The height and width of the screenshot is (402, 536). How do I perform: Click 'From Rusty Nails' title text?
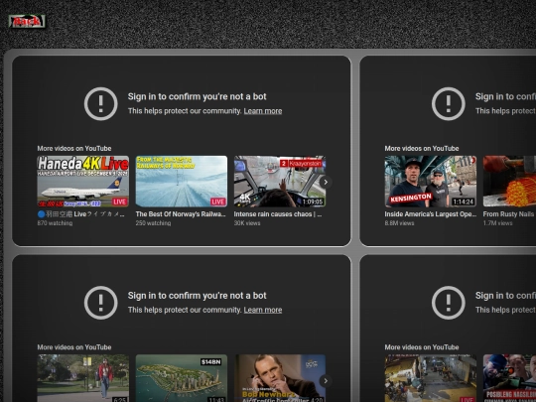508,214
